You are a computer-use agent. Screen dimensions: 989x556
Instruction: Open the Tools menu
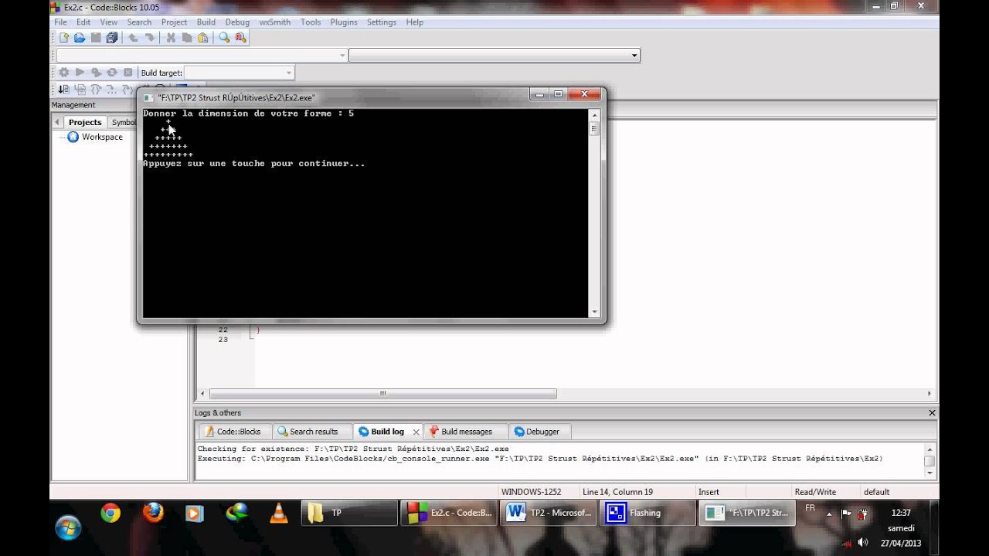pyautogui.click(x=311, y=22)
